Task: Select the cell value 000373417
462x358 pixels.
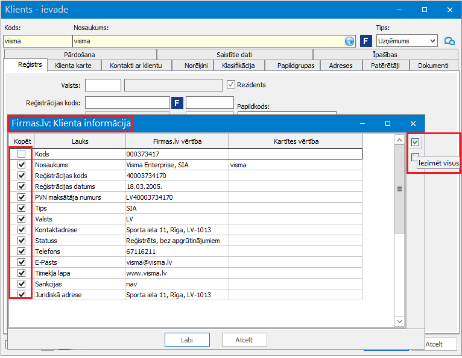Action: 177,154
